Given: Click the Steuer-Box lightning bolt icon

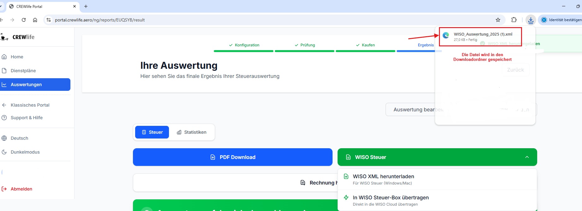Looking at the screenshot, I should pos(346,197).
